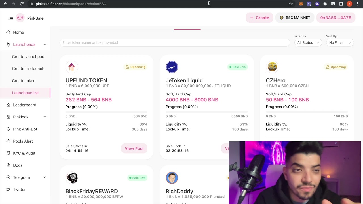363x204 pixels.
Task: Click the 04:14:54:16 countdown text
Action: pos(77,151)
